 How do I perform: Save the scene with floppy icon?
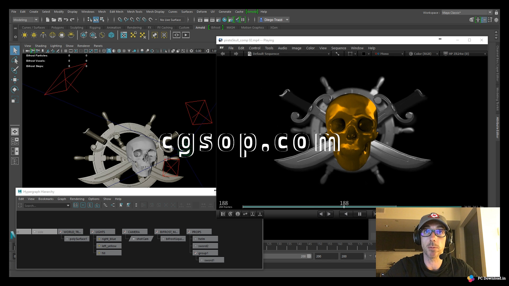pos(60,20)
